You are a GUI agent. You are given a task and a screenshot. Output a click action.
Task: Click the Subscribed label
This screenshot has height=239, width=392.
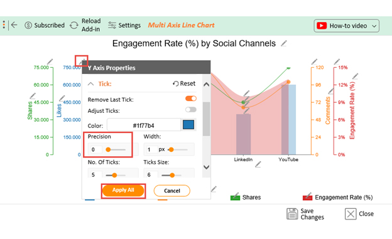click(x=49, y=25)
